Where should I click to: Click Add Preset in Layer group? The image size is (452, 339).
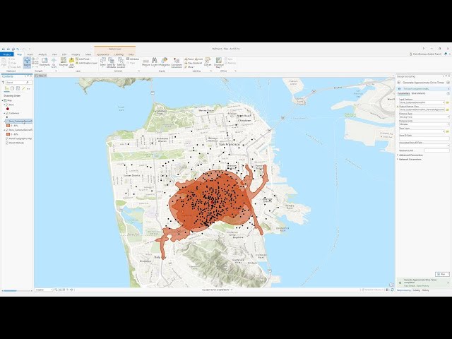pos(83,59)
